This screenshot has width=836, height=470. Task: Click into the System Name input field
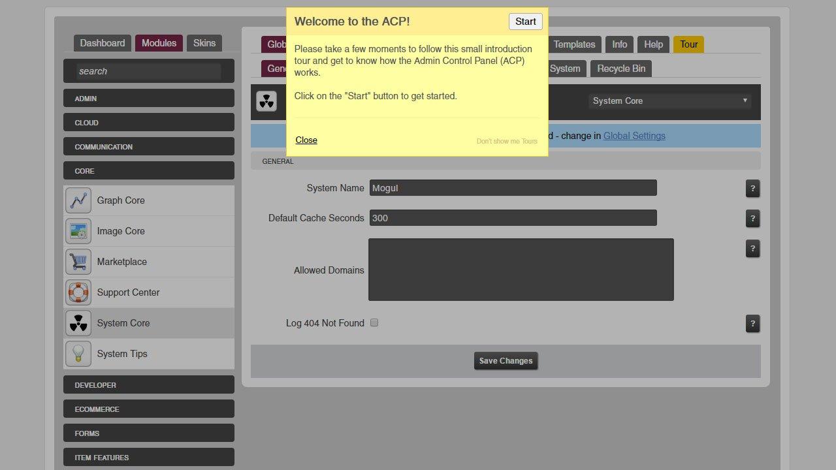[x=513, y=188]
